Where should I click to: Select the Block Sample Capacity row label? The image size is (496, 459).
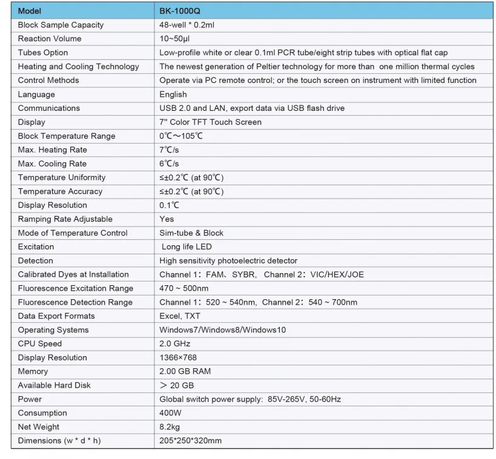[x=60, y=25]
